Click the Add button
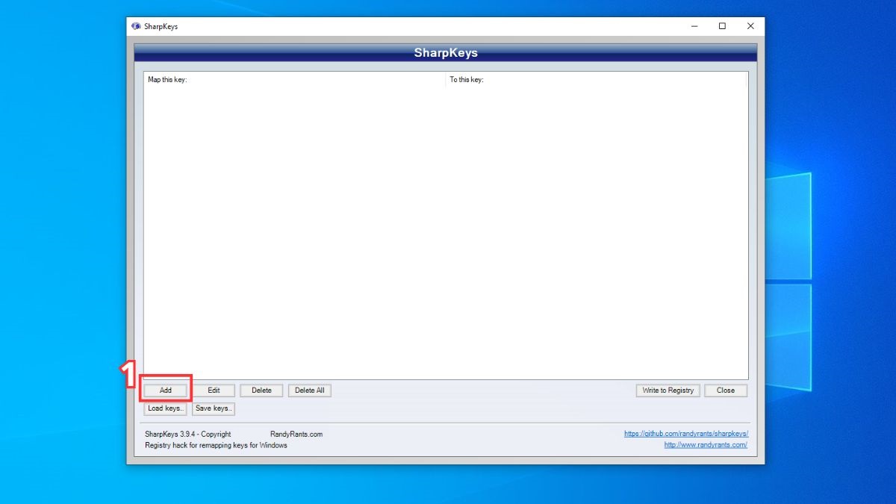The width and height of the screenshot is (896, 504). (166, 391)
